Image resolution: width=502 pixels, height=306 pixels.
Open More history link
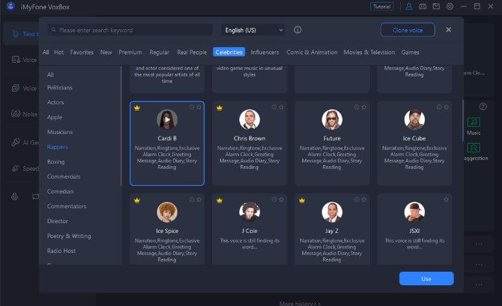pyautogui.click(x=300, y=303)
